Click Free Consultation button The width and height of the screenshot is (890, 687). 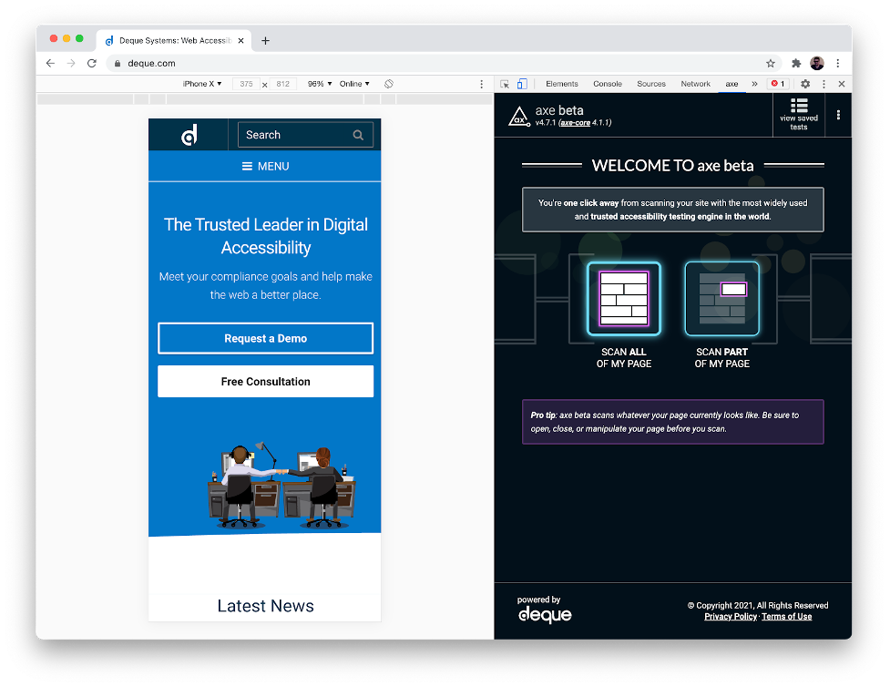pos(265,382)
